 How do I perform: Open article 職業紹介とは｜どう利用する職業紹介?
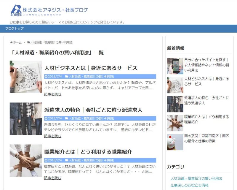[88, 152]
